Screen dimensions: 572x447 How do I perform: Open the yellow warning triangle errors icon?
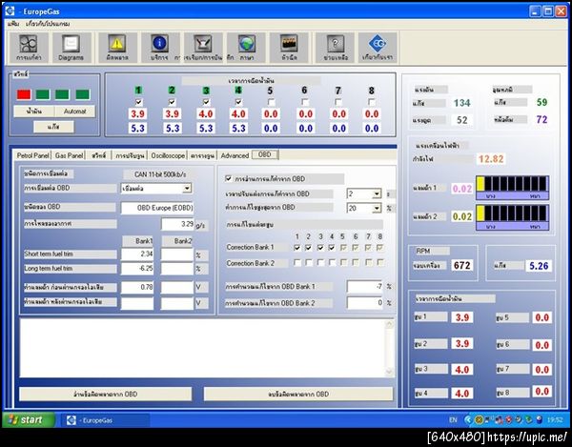tap(117, 48)
